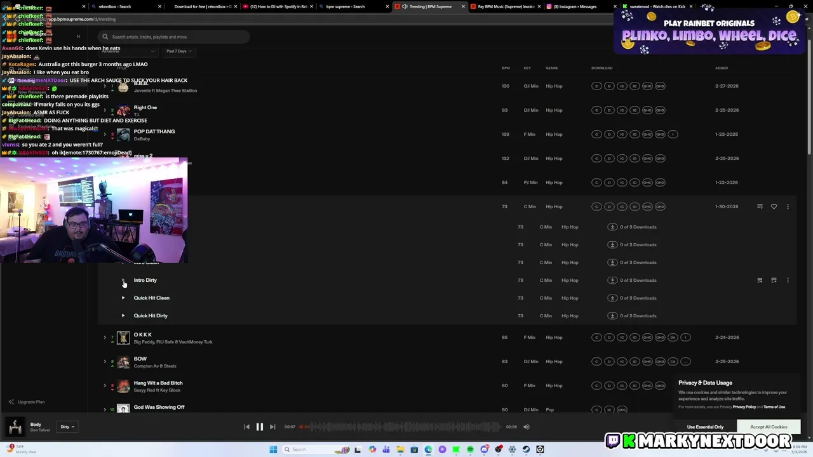Open the Dirty version dropdown in player
The width and height of the screenshot is (813, 457).
coord(67,427)
